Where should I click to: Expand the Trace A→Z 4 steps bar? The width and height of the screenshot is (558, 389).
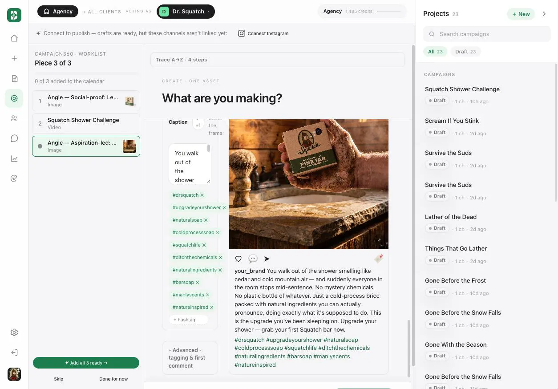(278, 60)
